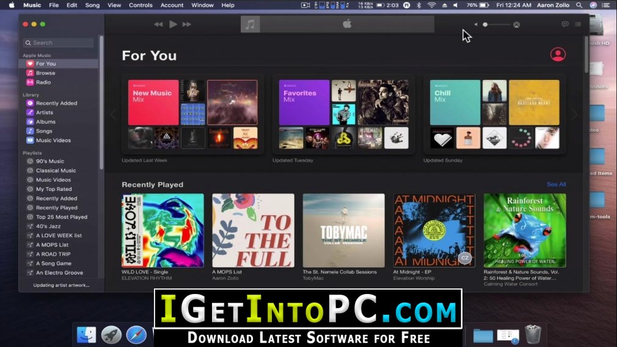Play music with the Play button

click(173, 24)
